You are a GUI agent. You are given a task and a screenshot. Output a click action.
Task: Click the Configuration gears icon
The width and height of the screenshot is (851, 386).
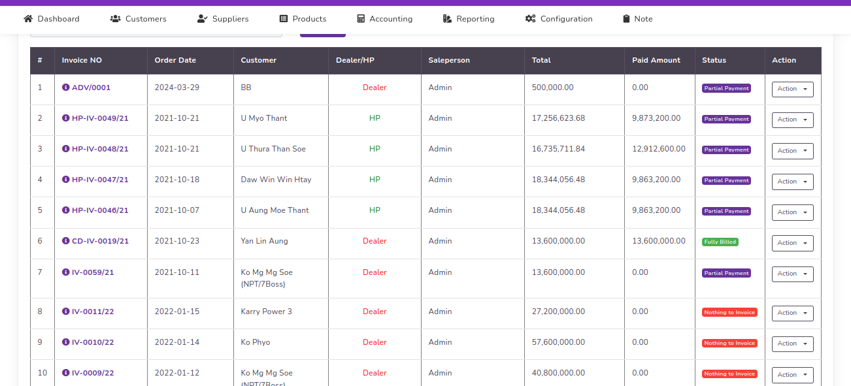[x=531, y=19]
